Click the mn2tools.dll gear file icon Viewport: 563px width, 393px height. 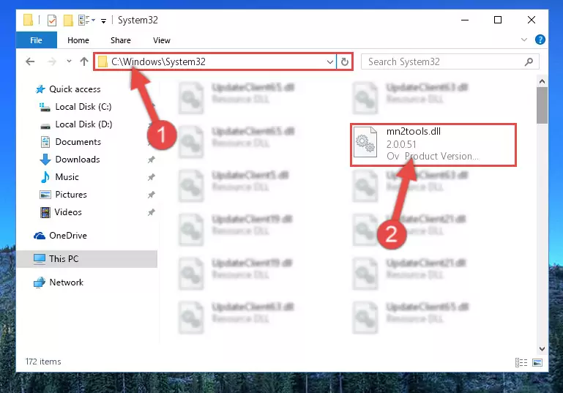pos(365,143)
